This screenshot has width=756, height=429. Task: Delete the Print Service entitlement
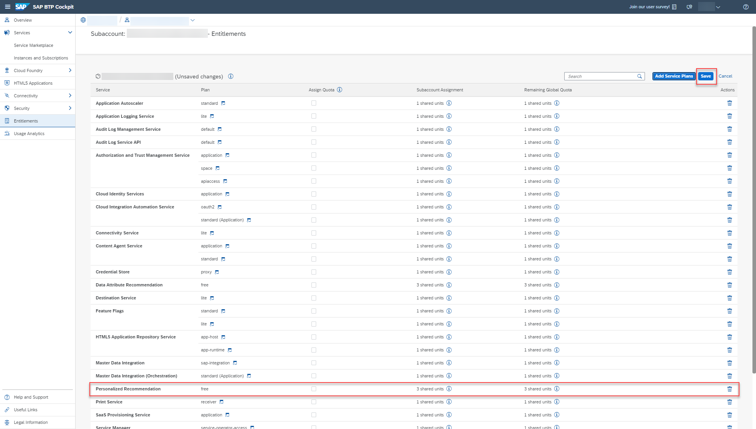730,402
